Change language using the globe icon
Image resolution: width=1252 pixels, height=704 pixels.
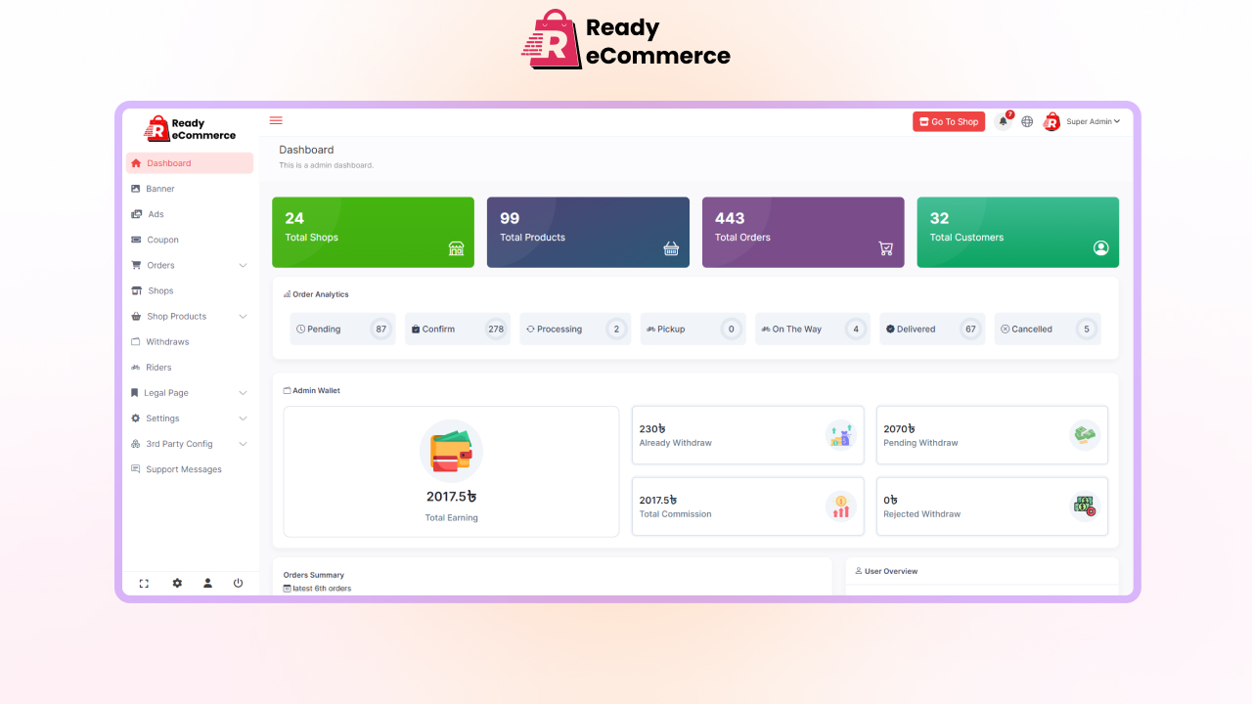[1026, 121]
